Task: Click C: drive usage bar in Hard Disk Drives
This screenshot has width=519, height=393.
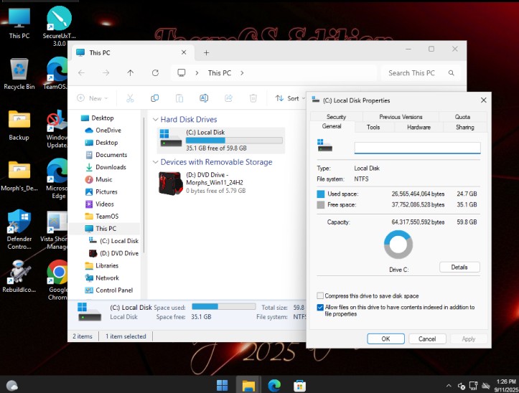Action: tap(234, 141)
